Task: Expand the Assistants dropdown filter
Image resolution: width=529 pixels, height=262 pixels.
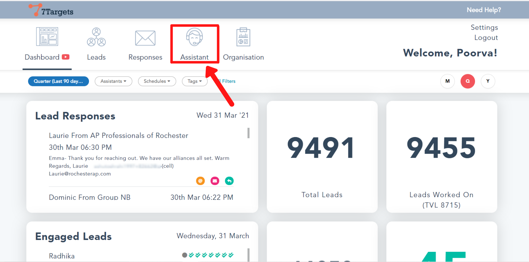Action: click(113, 81)
